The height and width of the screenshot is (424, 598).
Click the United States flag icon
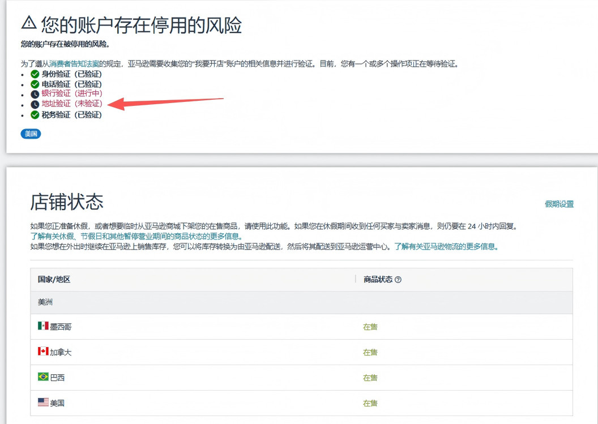[43, 402]
